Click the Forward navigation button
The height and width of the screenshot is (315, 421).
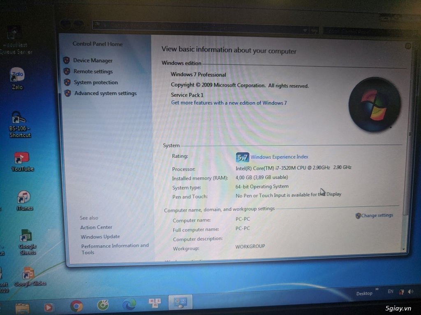pyautogui.click(x=79, y=25)
